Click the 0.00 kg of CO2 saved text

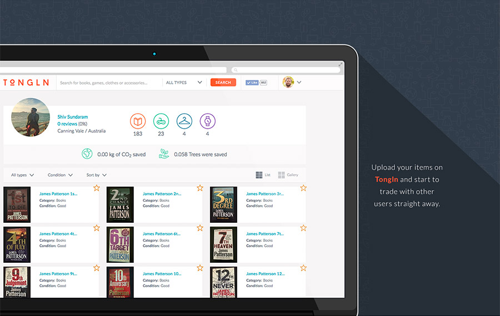tap(122, 154)
